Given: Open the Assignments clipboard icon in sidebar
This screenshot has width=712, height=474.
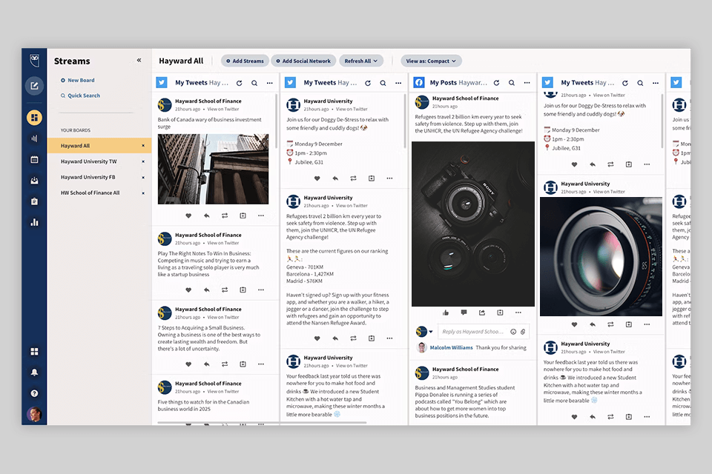Looking at the screenshot, I should pyautogui.click(x=34, y=201).
